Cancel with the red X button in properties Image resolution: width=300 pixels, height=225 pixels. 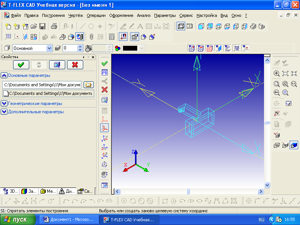75,65
